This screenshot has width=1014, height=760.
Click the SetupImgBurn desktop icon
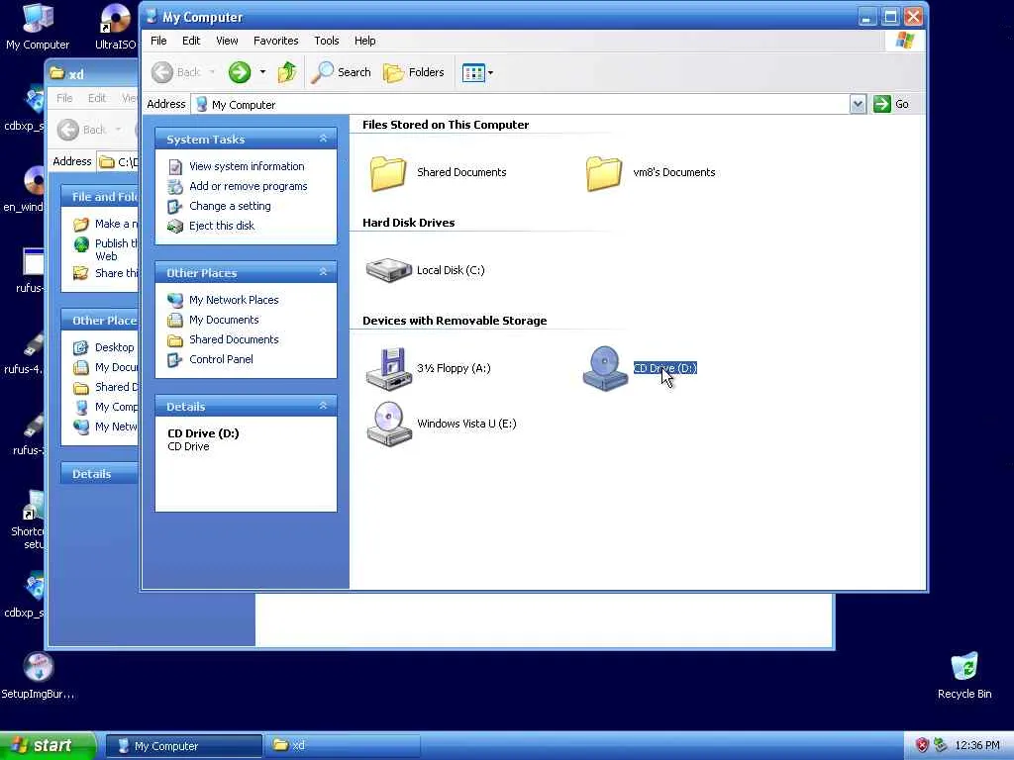38,675
